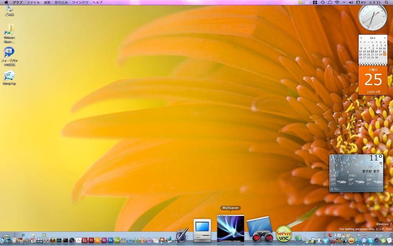Go to previous month in calendar gadget
This screenshot has height=246, width=393.
coord(361,38)
